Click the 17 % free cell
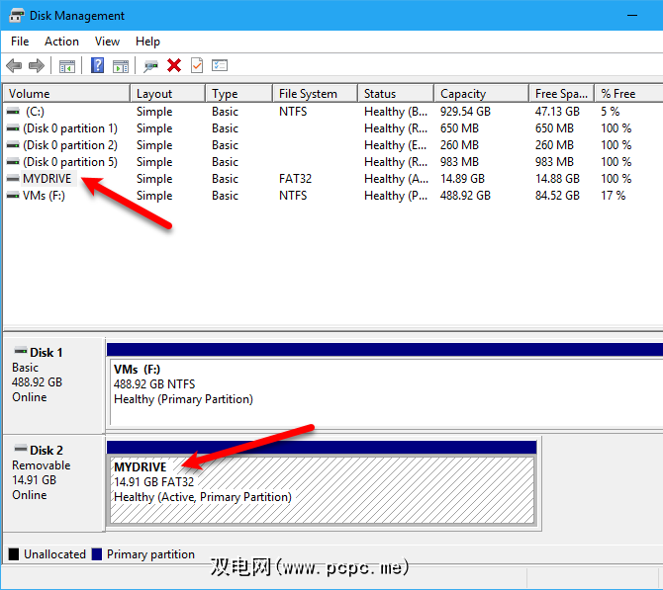 (614, 196)
